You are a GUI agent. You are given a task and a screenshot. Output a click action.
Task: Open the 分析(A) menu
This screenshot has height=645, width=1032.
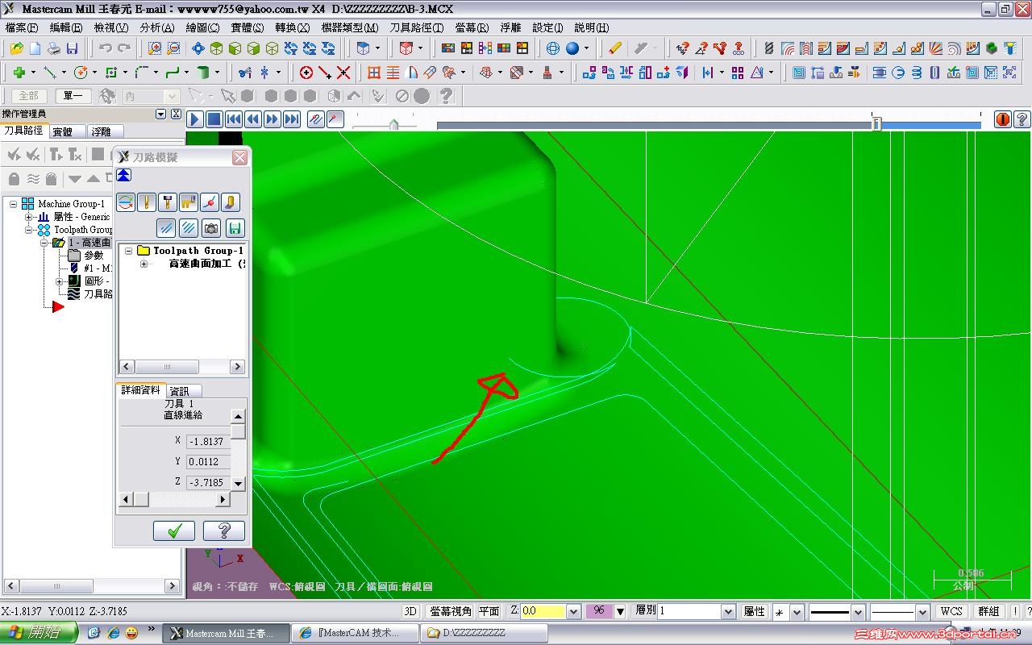pyautogui.click(x=157, y=27)
